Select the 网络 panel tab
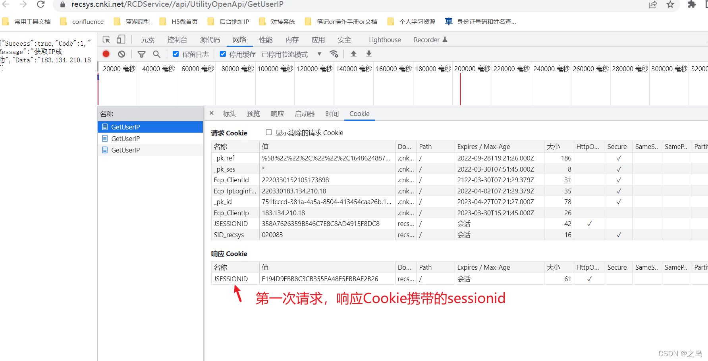 [x=240, y=40]
